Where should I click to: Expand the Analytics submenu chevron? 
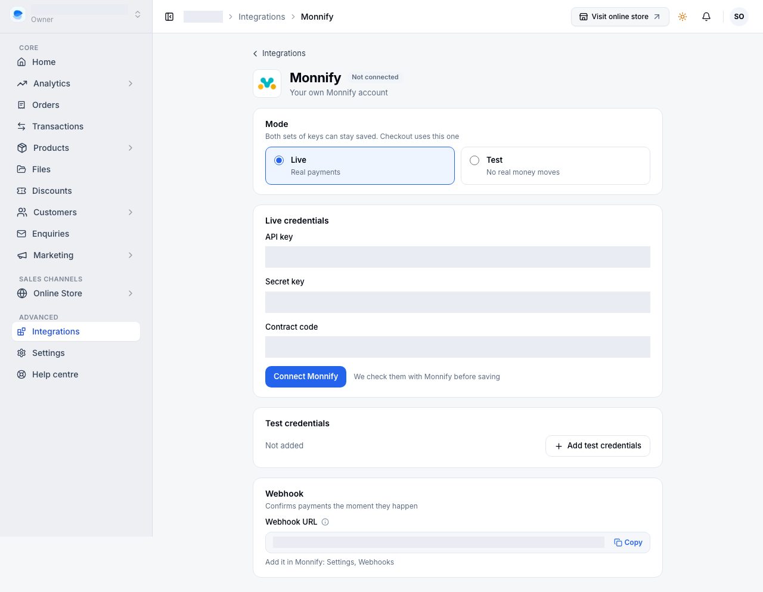(x=131, y=83)
